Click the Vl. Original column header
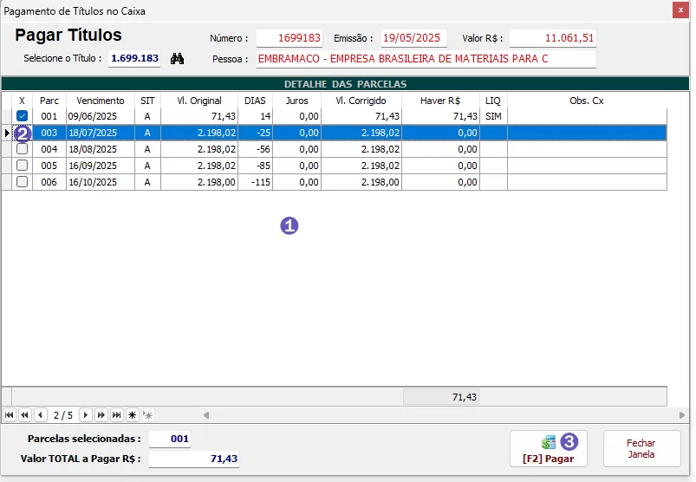Image resolution: width=696 pixels, height=482 pixels. pyautogui.click(x=199, y=101)
